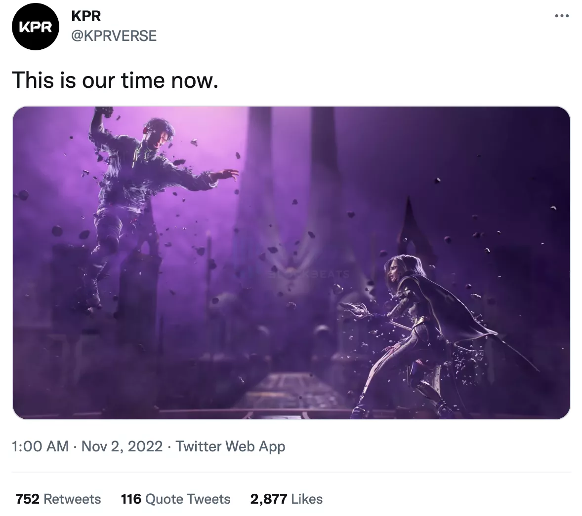582x516 pixels.
Task: Open the three-dot more options menu
Action: pyautogui.click(x=562, y=16)
